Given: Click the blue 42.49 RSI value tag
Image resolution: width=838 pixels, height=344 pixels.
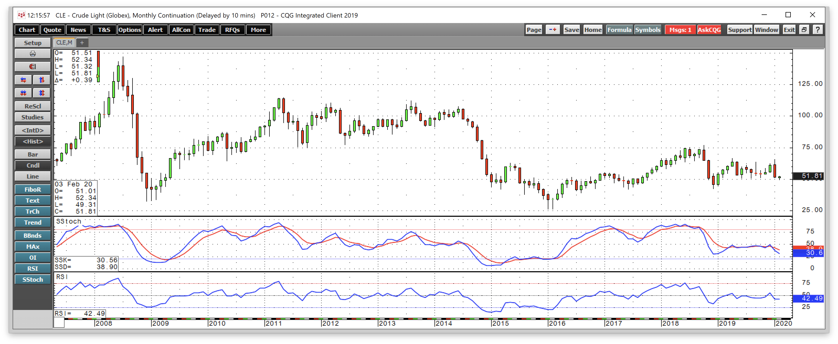Looking at the screenshot, I should pos(808,298).
